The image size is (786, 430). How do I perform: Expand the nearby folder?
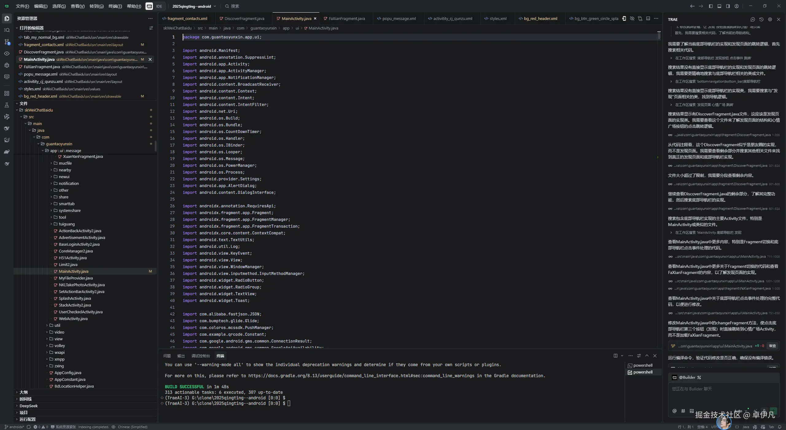tap(65, 170)
